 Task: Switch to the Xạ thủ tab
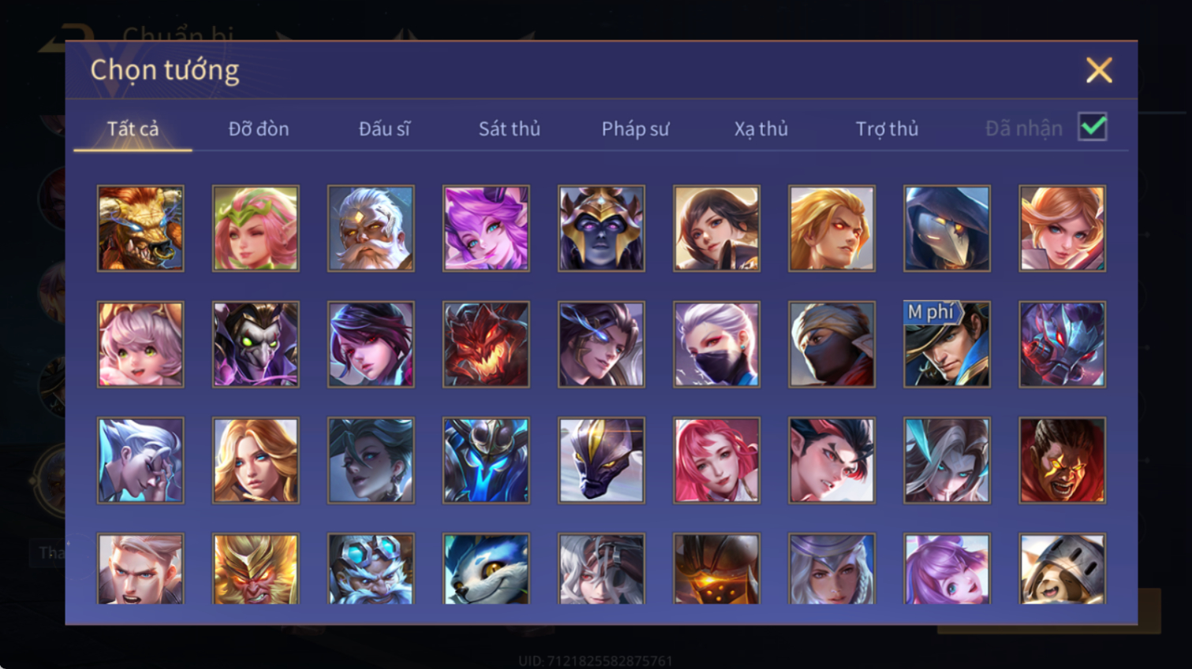click(761, 128)
